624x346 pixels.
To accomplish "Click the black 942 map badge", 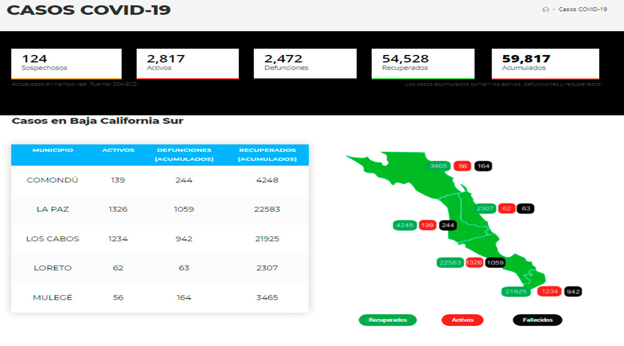I will click(x=573, y=291).
